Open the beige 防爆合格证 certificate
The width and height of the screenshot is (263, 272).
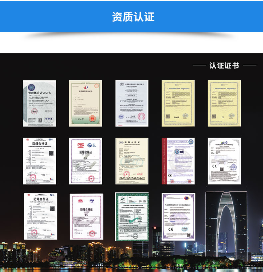(x=132, y=161)
